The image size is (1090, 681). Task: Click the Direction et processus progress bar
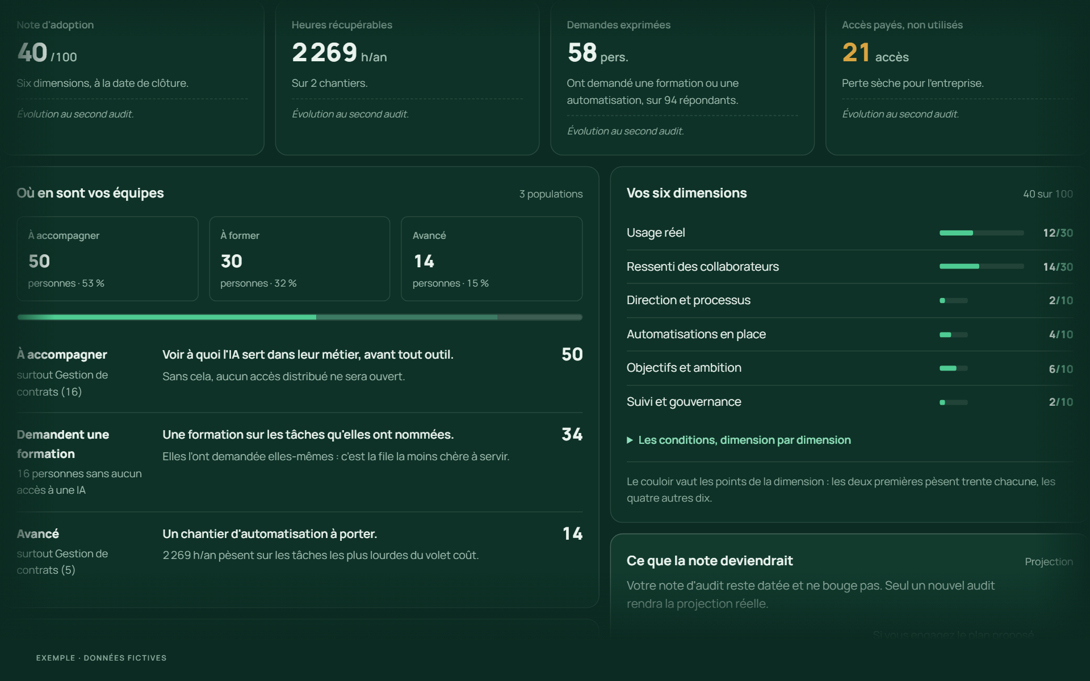click(x=954, y=300)
